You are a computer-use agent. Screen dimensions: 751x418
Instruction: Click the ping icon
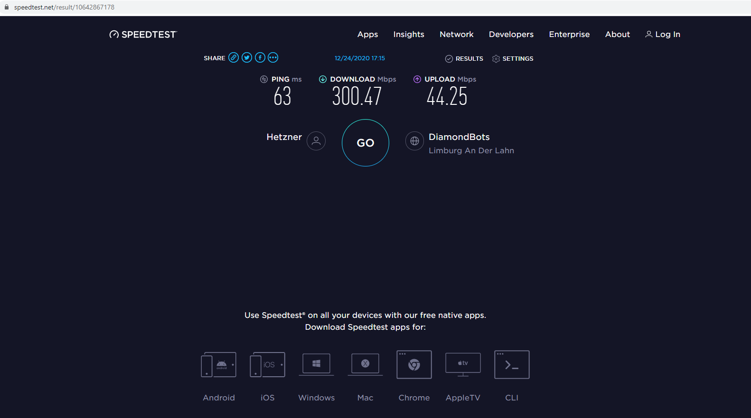click(264, 79)
